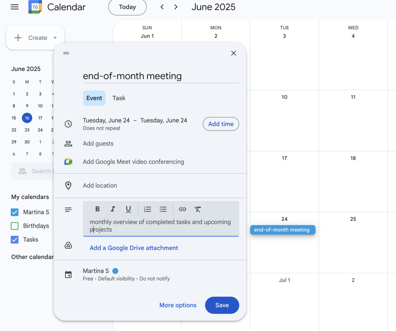The height and width of the screenshot is (331, 396).
Task: Click the Google Calendar logo
Action: [x=35, y=7]
